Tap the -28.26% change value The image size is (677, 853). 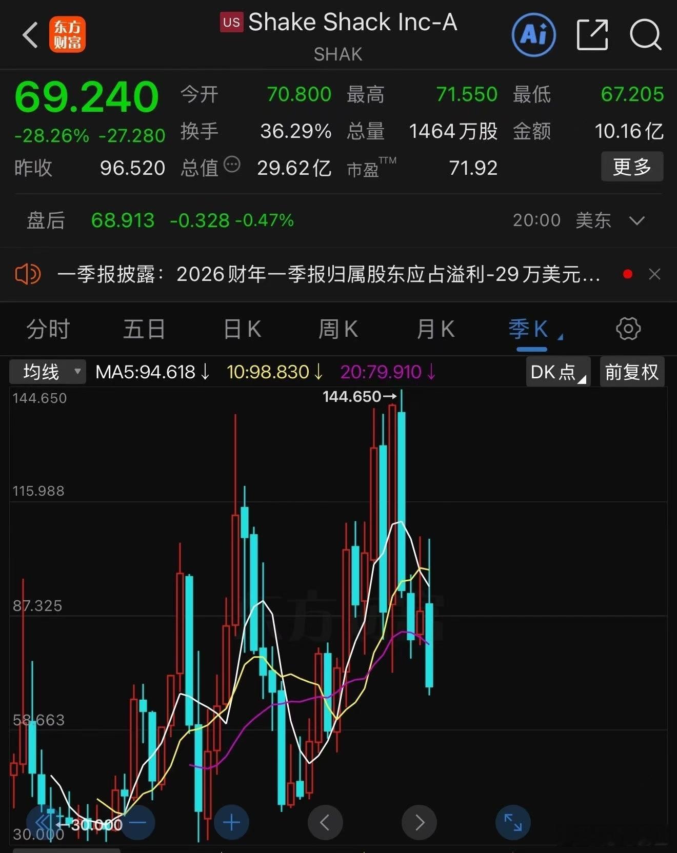[x=52, y=136]
